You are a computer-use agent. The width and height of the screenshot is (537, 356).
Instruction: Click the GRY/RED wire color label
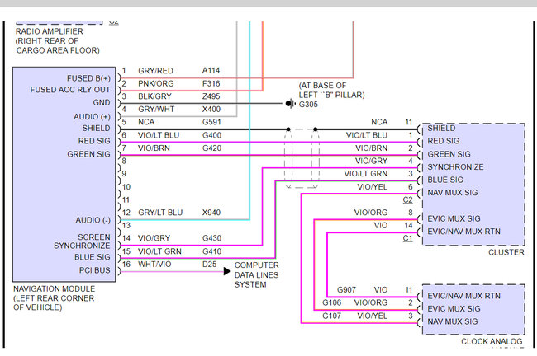[155, 71]
